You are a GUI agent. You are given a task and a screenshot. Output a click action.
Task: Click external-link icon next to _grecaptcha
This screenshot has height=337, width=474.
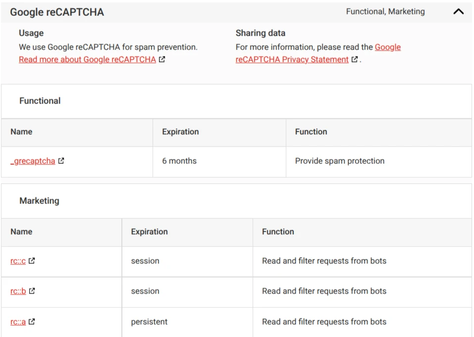click(x=61, y=161)
